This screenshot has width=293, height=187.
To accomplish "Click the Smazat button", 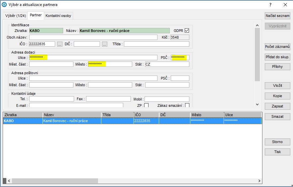I will point(277,116).
